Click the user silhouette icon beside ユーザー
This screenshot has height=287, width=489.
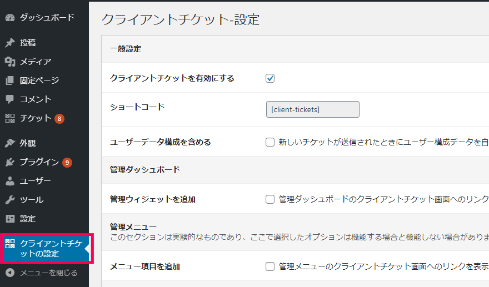point(10,181)
